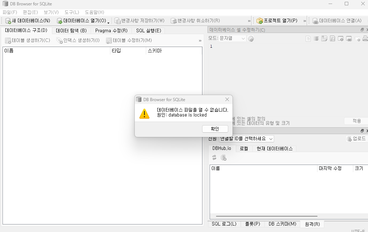Switch to 플롯(P) bottom tab
Viewport: 368px width, 232px height.
pyautogui.click(x=253, y=224)
